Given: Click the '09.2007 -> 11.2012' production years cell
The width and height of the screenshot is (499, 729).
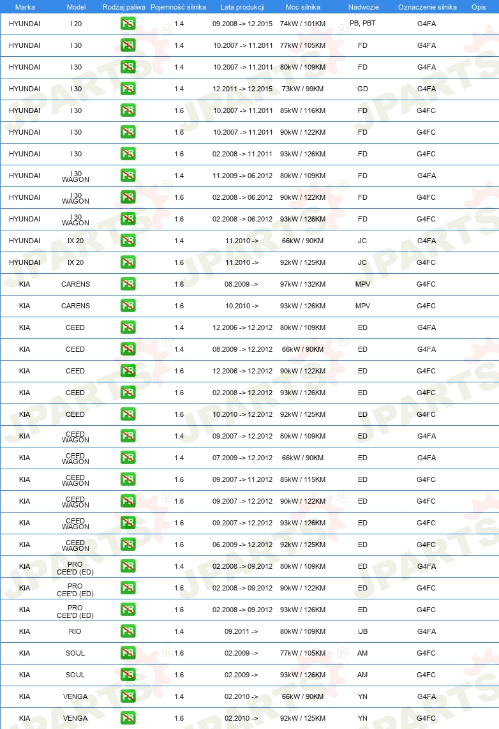Looking at the screenshot, I should 242,479.
